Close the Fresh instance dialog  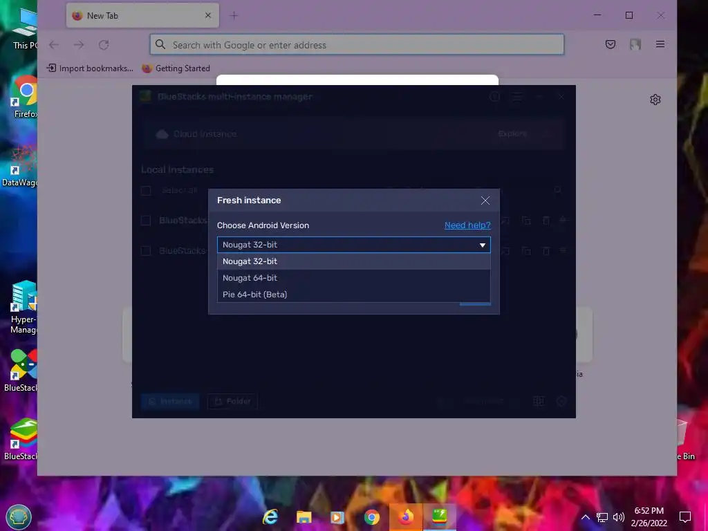[485, 201]
